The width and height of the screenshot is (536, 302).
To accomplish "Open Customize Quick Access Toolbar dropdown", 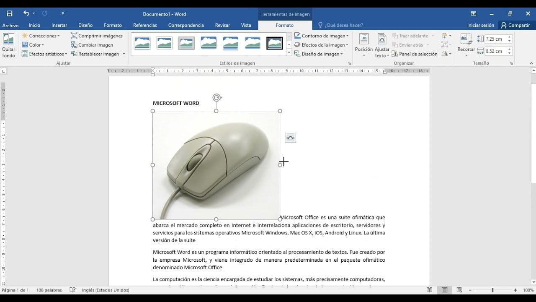I will pyautogui.click(x=63, y=14).
